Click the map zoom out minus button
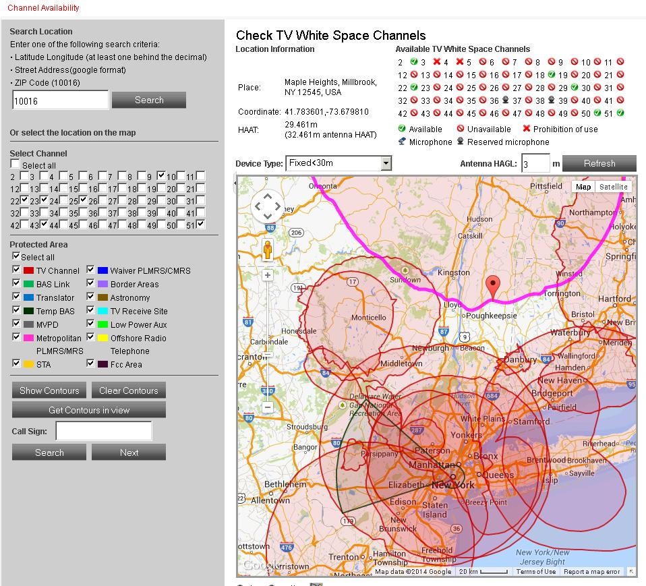This screenshot has height=586, width=646. click(x=268, y=407)
